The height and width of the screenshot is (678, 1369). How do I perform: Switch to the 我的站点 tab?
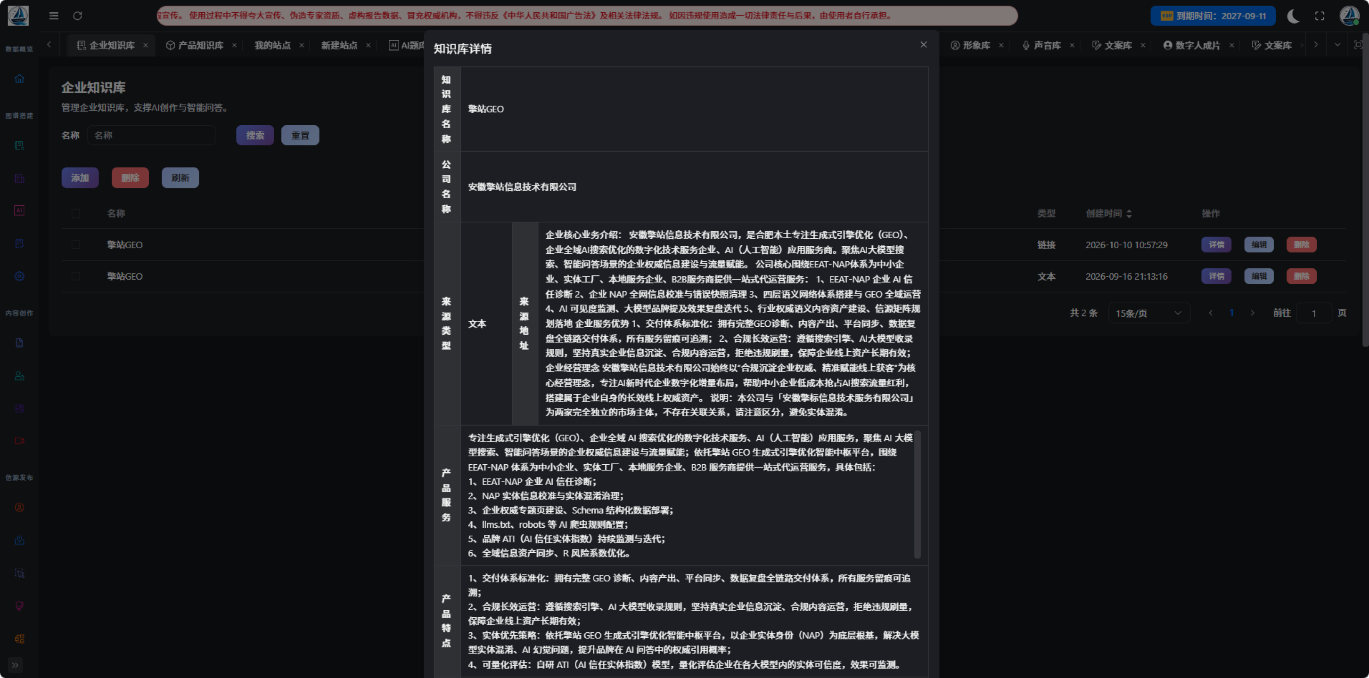point(272,45)
